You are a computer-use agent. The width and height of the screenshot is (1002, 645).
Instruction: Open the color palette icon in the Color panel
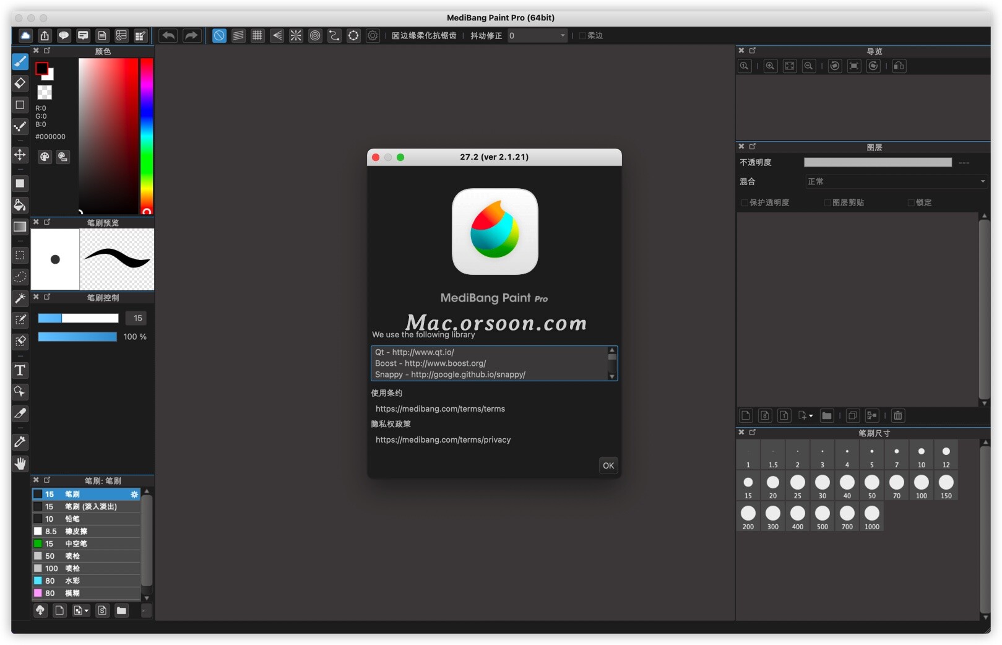[45, 157]
